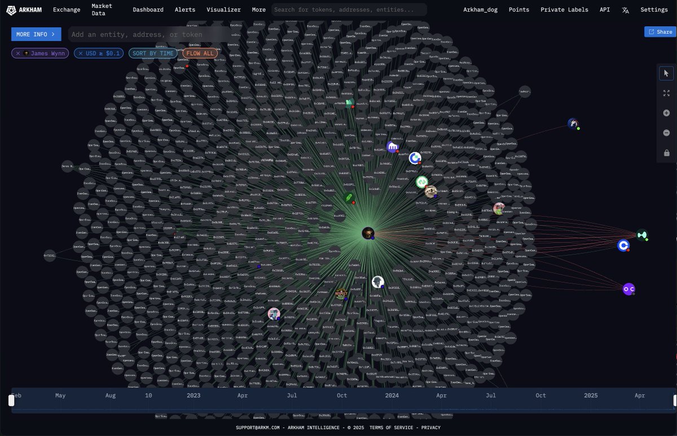The height and width of the screenshot is (436, 677).
Task: Click the blue Coinbase C node
Action: pyautogui.click(x=623, y=245)
